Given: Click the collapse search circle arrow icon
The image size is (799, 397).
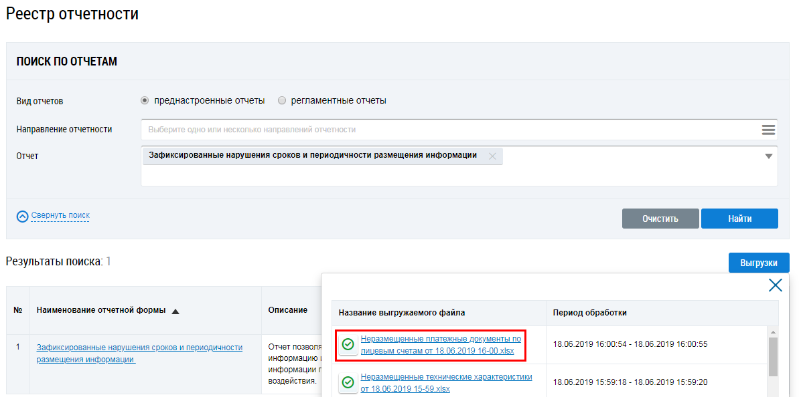Looking at the screenshot, I should coord(23,216).
